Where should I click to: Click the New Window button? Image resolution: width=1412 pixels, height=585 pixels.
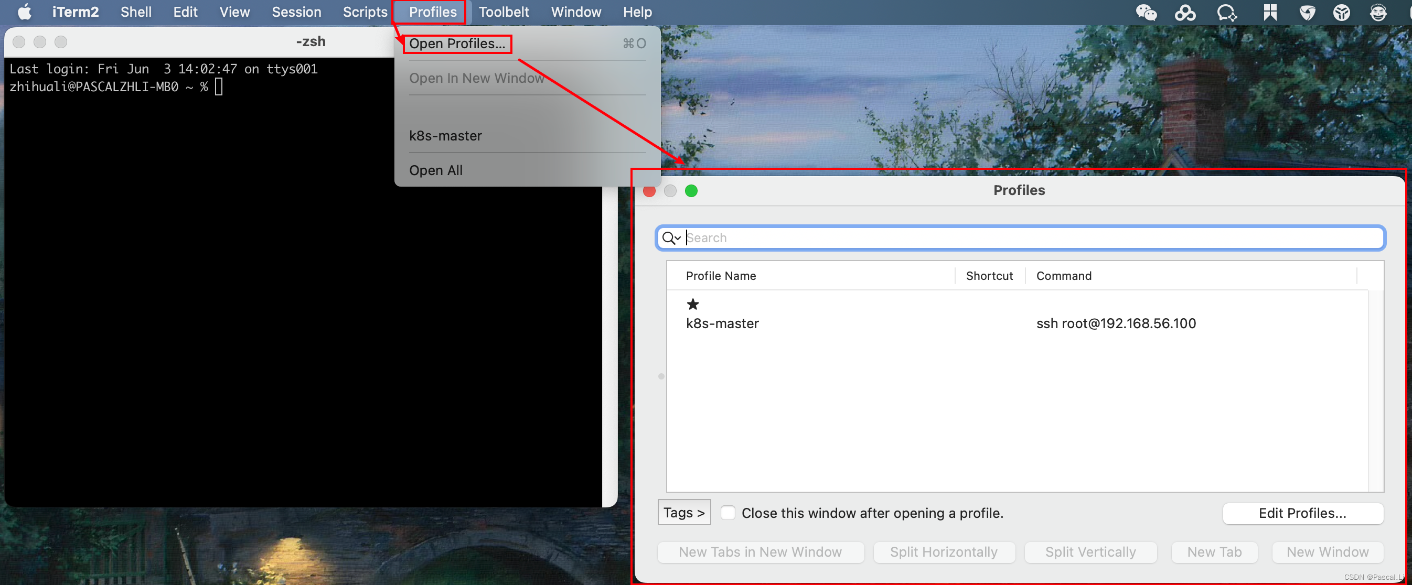1327,552
